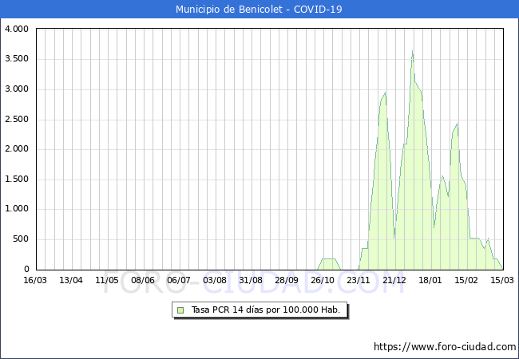Click the x-axis date 16/03

pos(35,280)
